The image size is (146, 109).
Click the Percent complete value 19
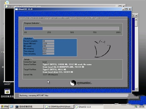click(48, 41)
